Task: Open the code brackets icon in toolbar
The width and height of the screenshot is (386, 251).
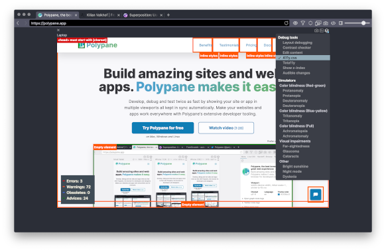Action: pyautogui.click(x=333, y=23)
